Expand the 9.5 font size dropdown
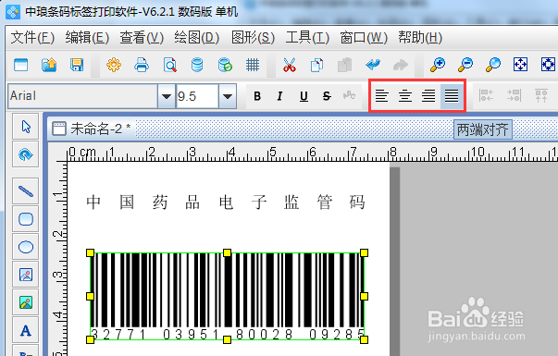This screenshot has height=356, width=558. (228, 96)
